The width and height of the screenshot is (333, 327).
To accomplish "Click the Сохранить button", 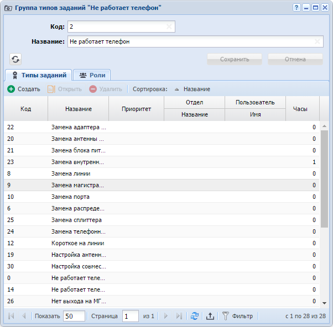I will point(235,59).
